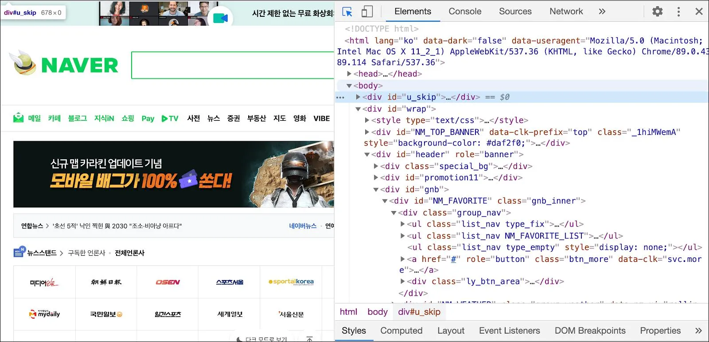Viewport: 709px width, 342px height.
Task: Open the DOM Breakpoints pane tab
Action: [x=590, y=330]
